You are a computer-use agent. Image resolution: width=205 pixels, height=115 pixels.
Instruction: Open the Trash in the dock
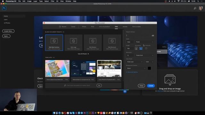[x=151, y=113]
